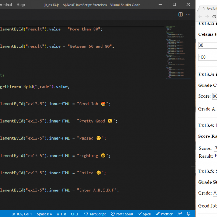Click the feedback icon in status bar

pyautogui.click(x=180, y=214)
